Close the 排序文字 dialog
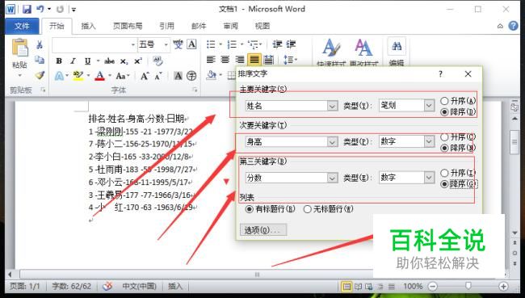This screenshot has width=525, height=298. coord(468,74)
